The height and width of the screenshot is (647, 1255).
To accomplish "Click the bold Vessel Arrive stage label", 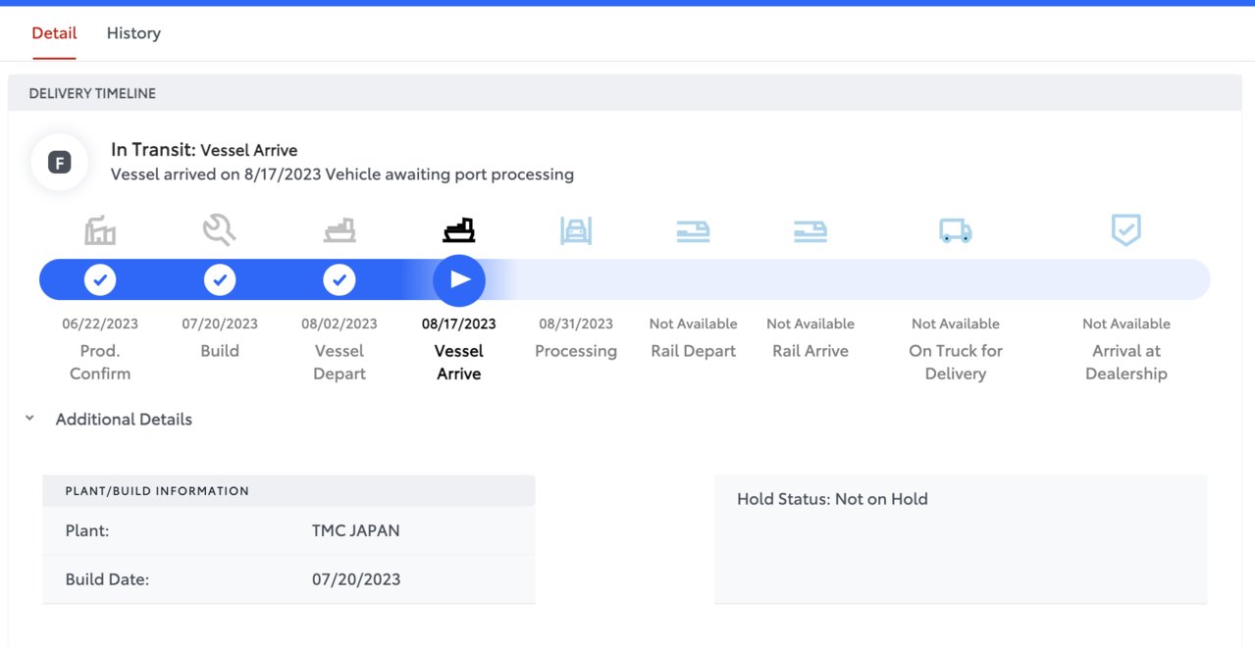I will click(459, 362).
